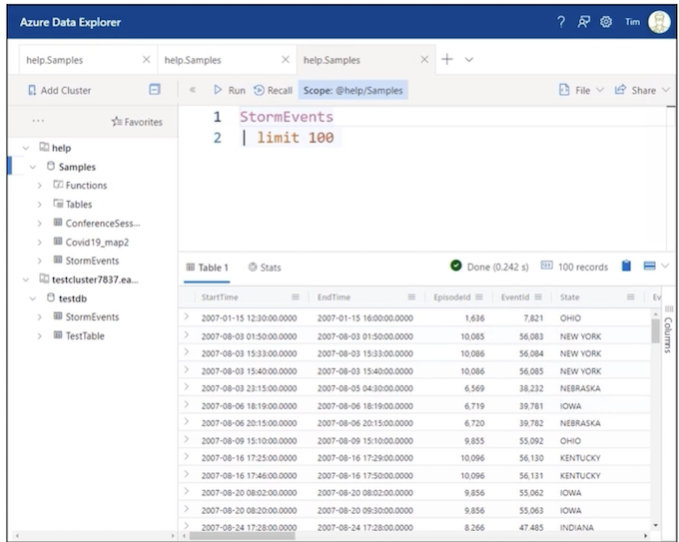Copy results with the clipboard icon
This screenshot has width=679, height=542.
(x=626, y=266)
